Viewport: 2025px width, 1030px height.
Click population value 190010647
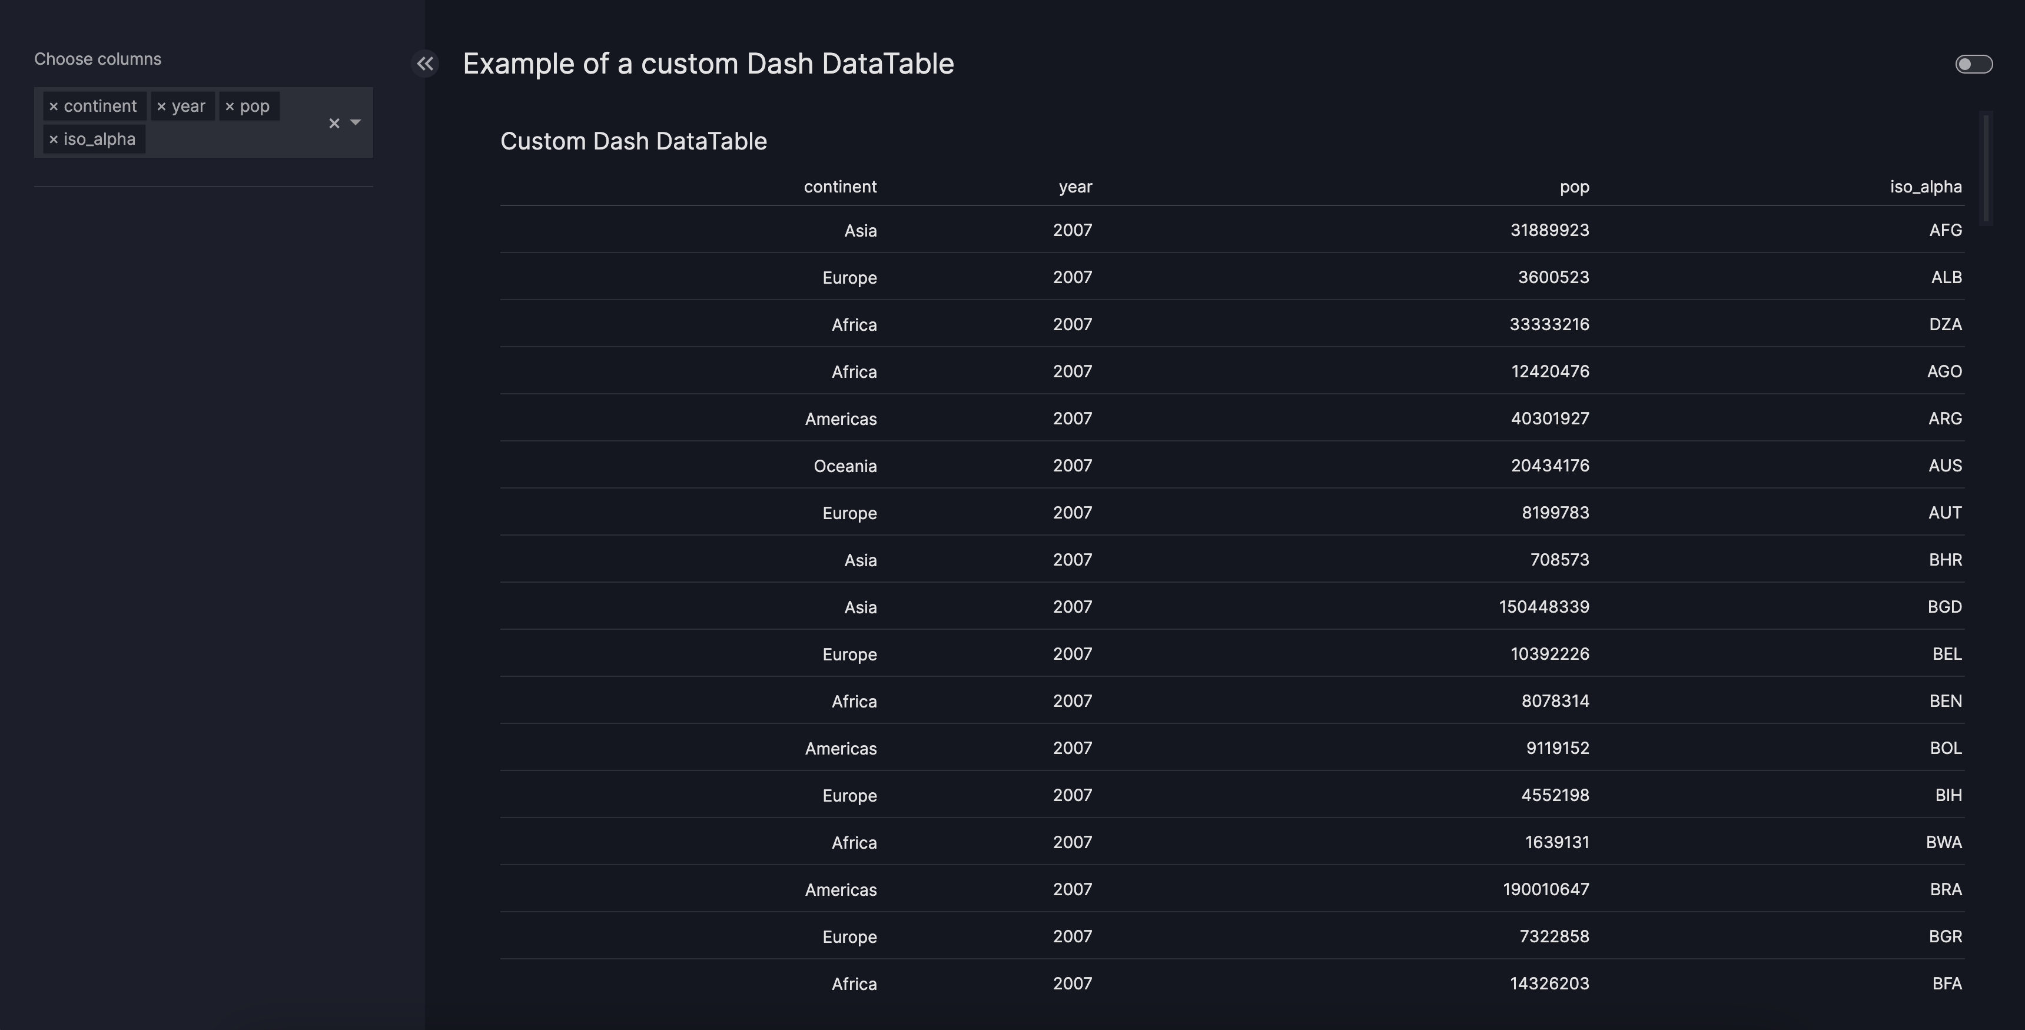1545,889
